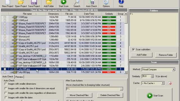The height and width of the screenshot is (101, 180).
Task: Click file list scrollbar up arrow
Action: tap(126, 14)
